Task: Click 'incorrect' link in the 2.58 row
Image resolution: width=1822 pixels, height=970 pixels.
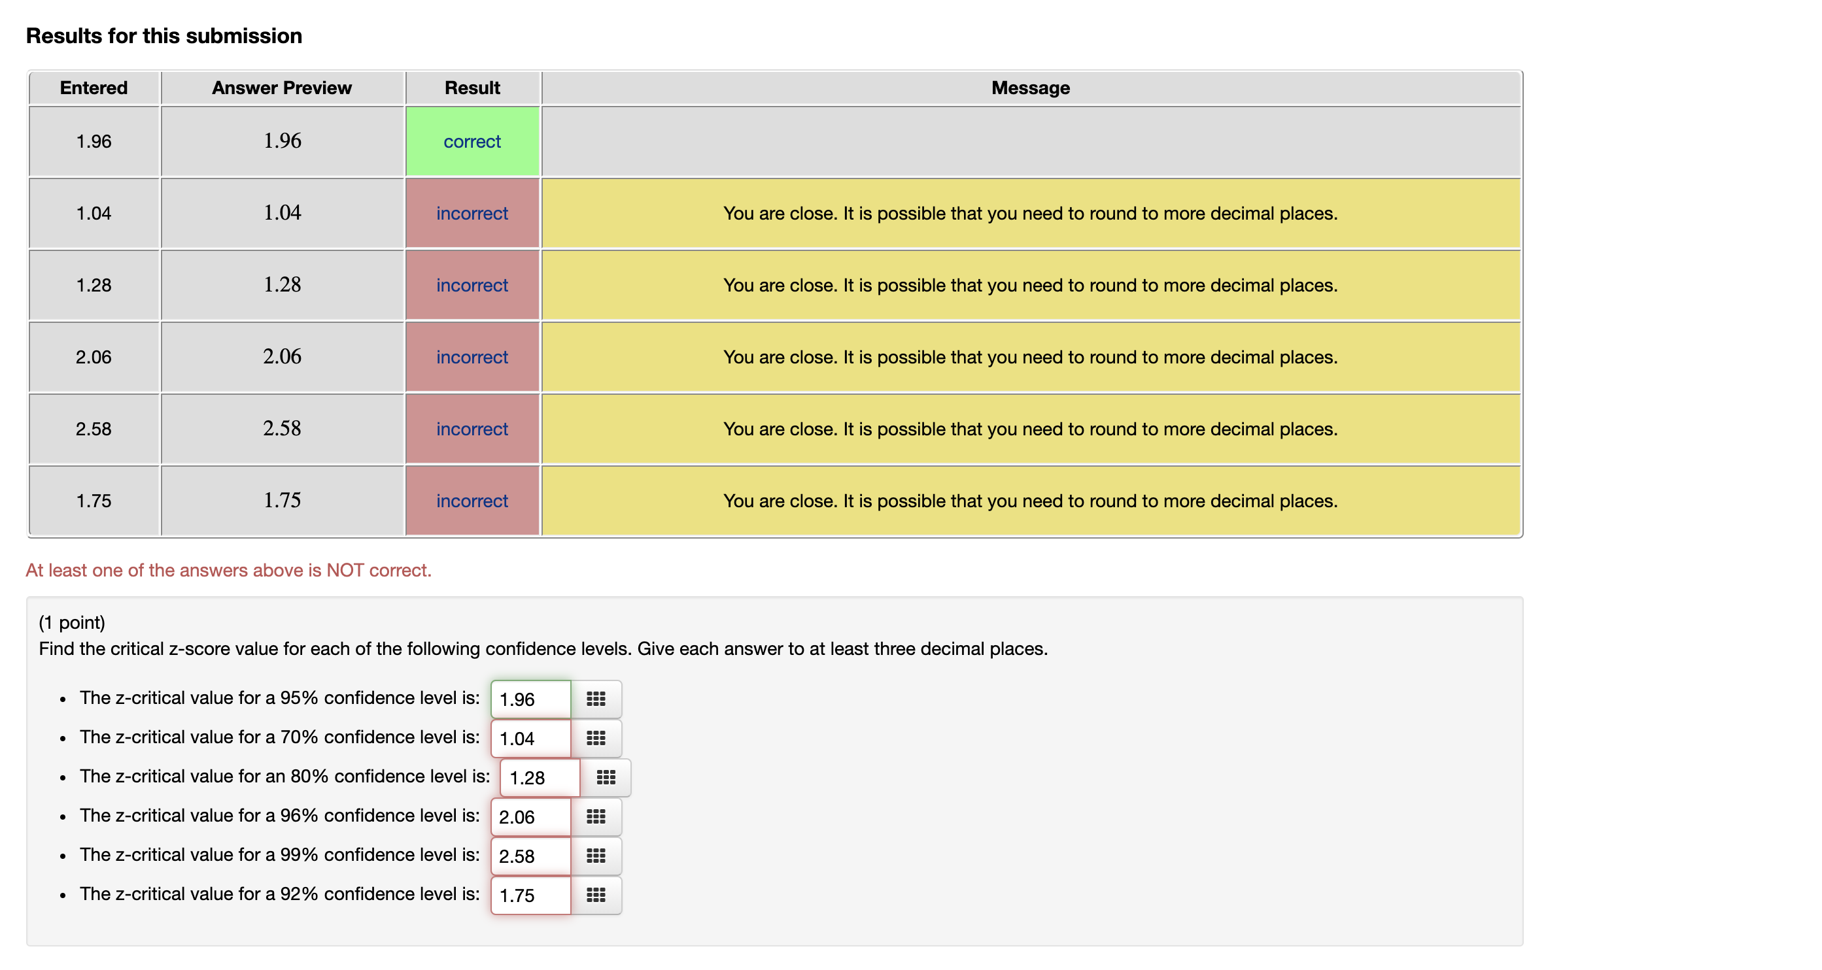Action: pyautogui.click(x=472, y=429)
